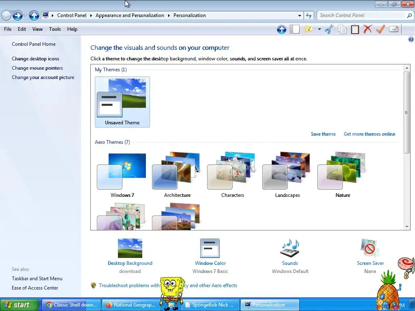This screenshot has height=311, width=415.
Task: Expand arrow after Appearance and Personalization breadcrumb
Action: [x=169, y=16]
